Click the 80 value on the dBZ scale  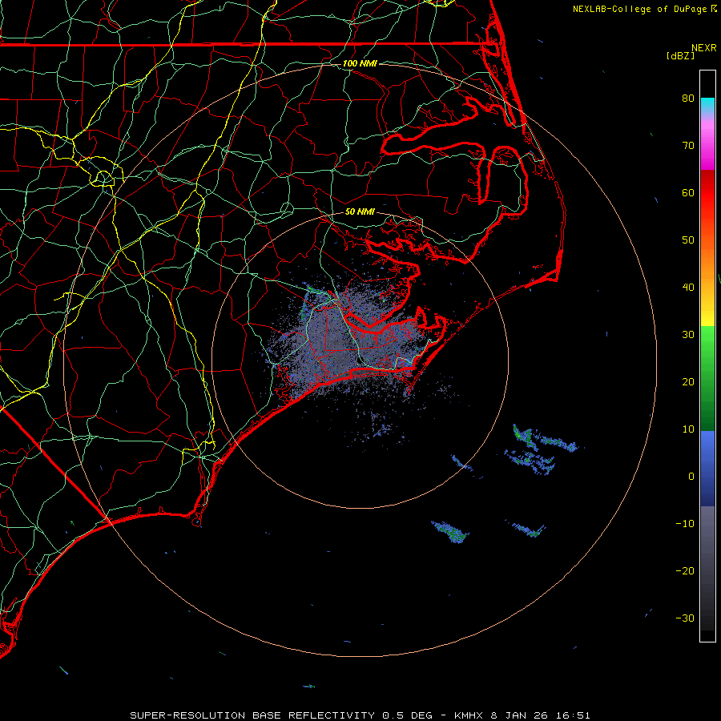point(688,99)
